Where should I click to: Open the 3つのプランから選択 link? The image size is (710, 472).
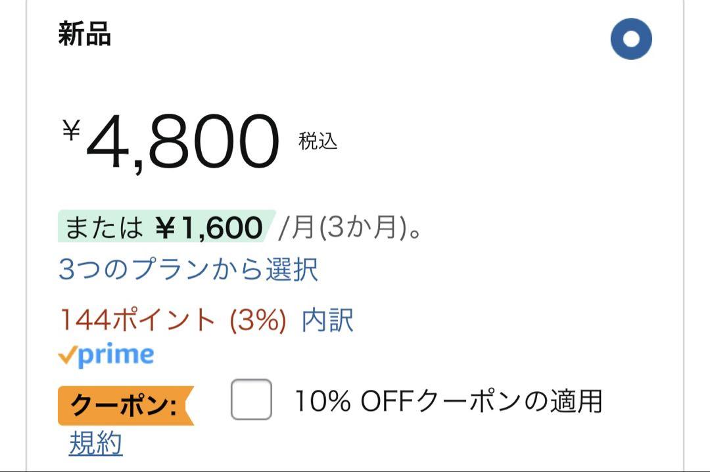[x=189, y=270]
